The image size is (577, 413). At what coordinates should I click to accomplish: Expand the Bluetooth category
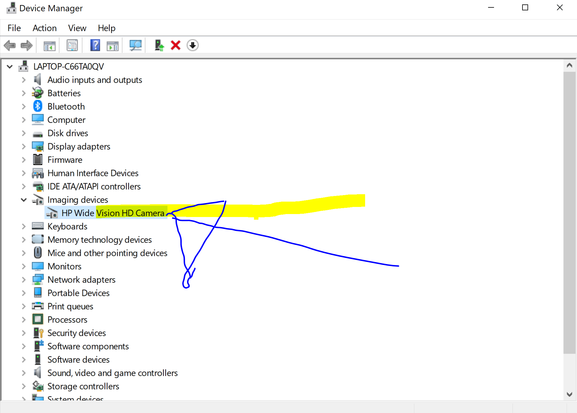24,107
